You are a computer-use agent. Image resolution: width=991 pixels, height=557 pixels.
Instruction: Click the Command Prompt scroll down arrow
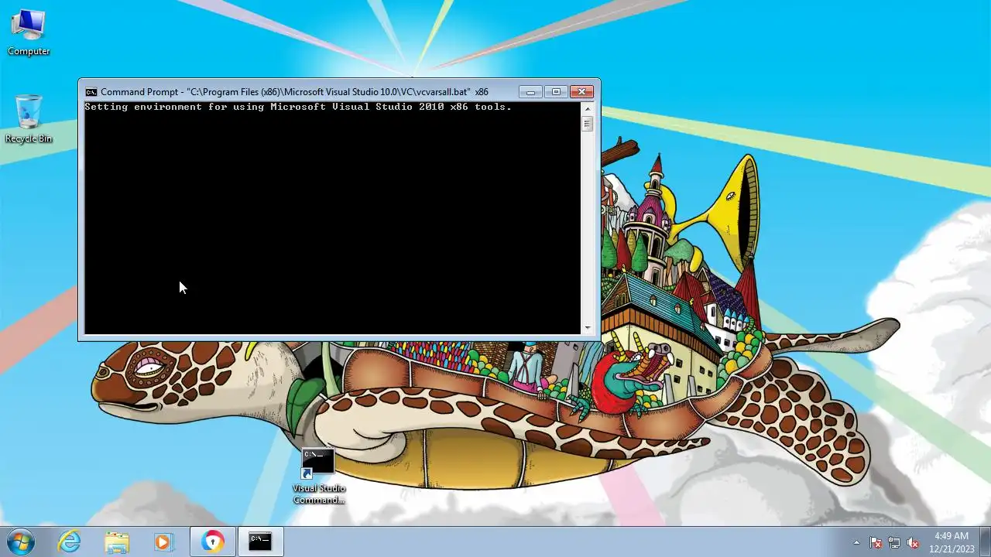588,328
